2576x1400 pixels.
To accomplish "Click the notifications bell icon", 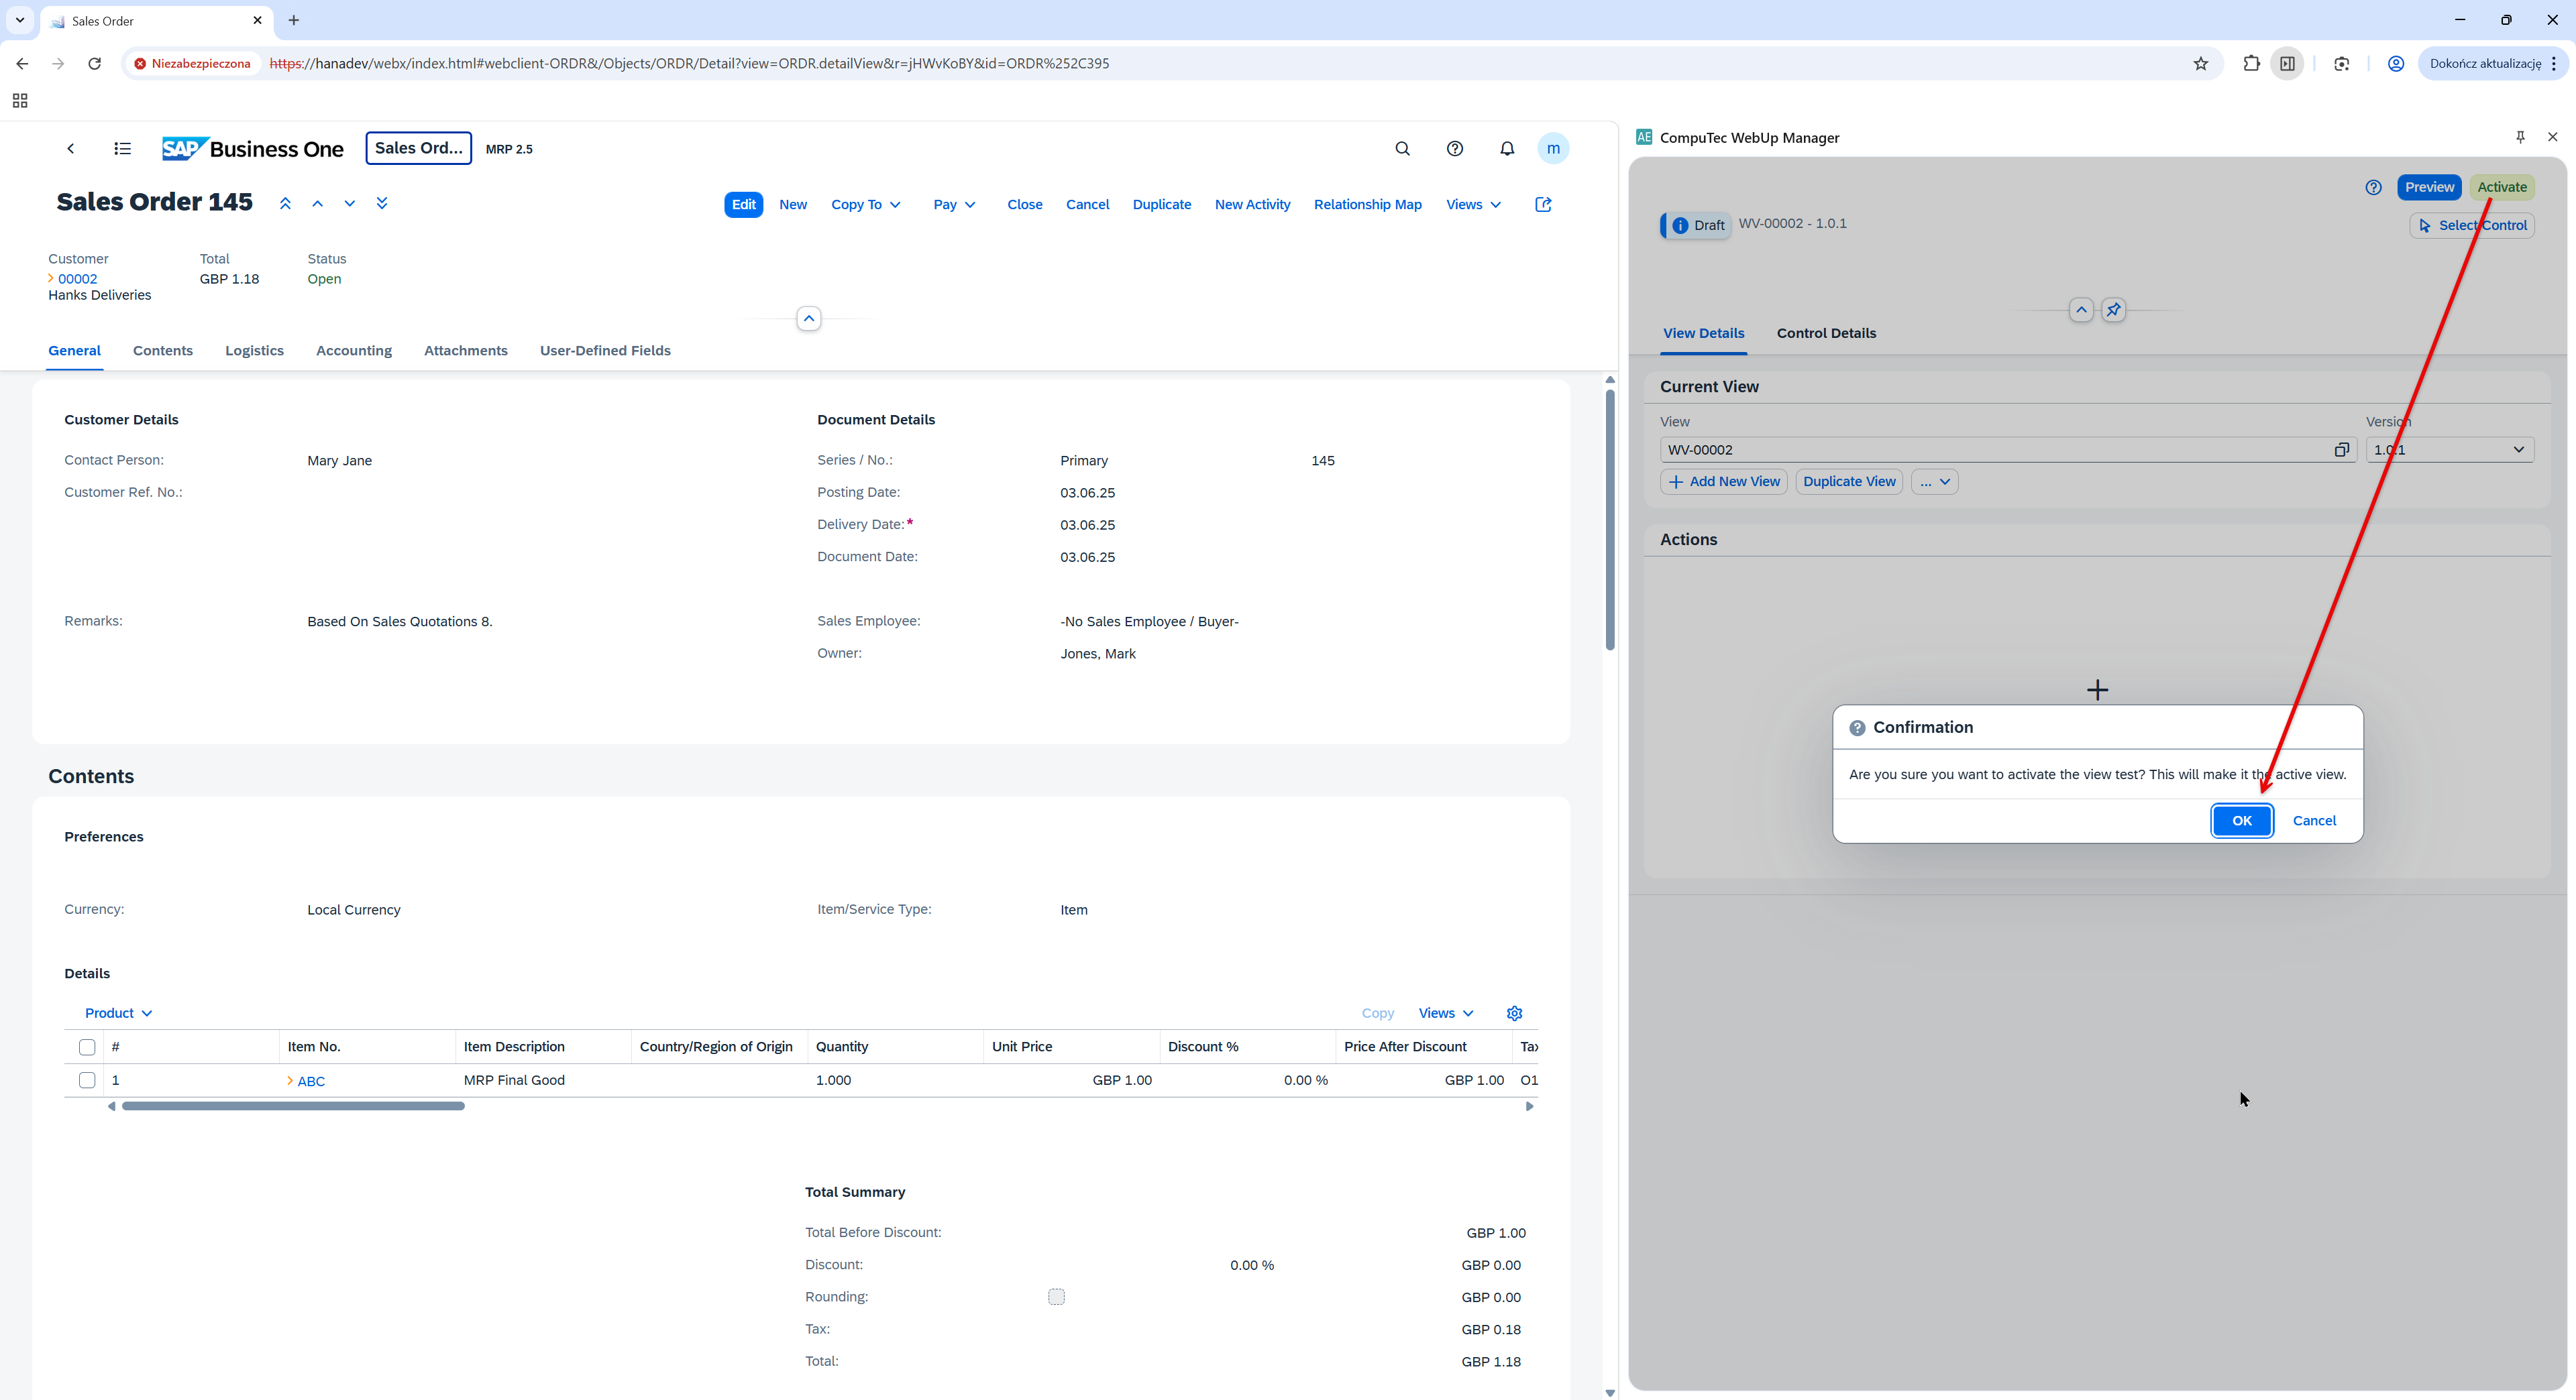I will [1506, 149].
